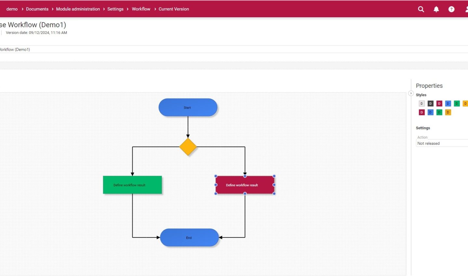Switch to the Workflow (Demo1) tab
The width and height of the screenshot is (468, 279).
pos(15,49)
